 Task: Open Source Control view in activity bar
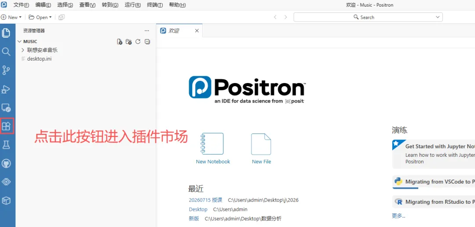click(x=6, y=70)
